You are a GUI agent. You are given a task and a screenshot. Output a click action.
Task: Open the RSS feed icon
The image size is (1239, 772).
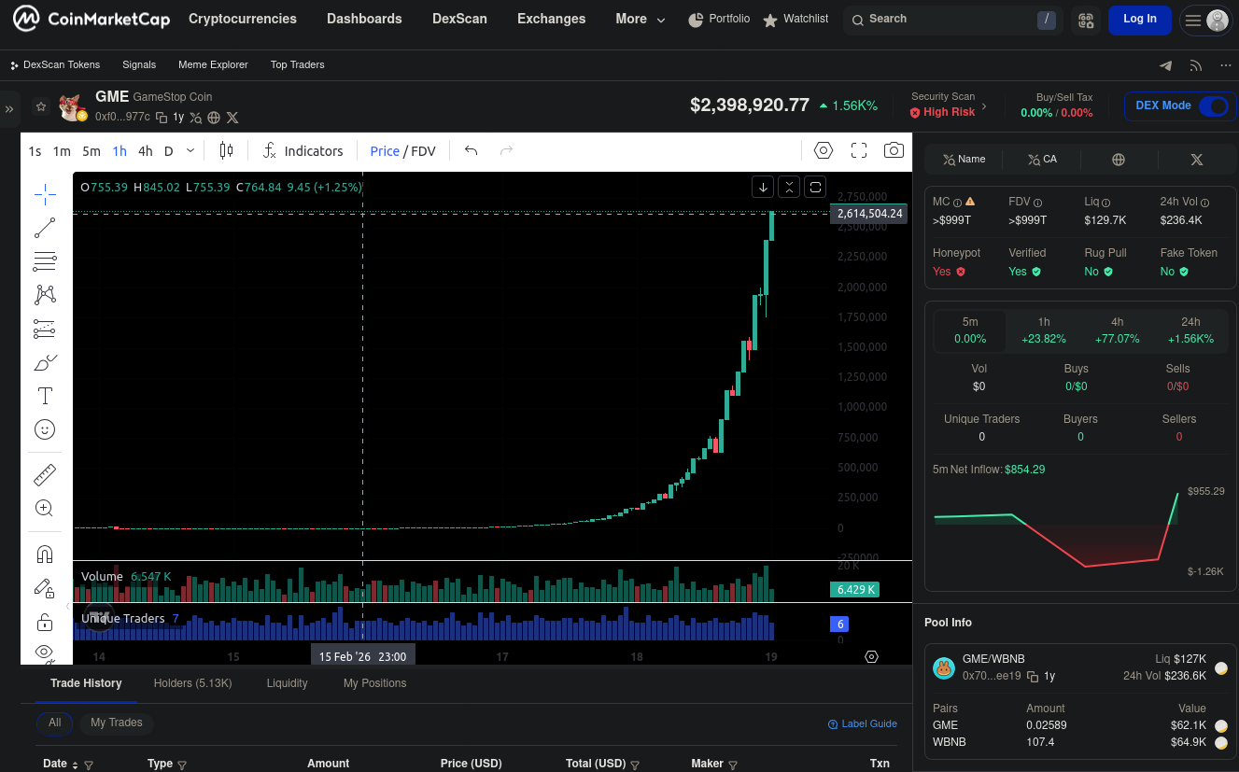click(1196, 65)
